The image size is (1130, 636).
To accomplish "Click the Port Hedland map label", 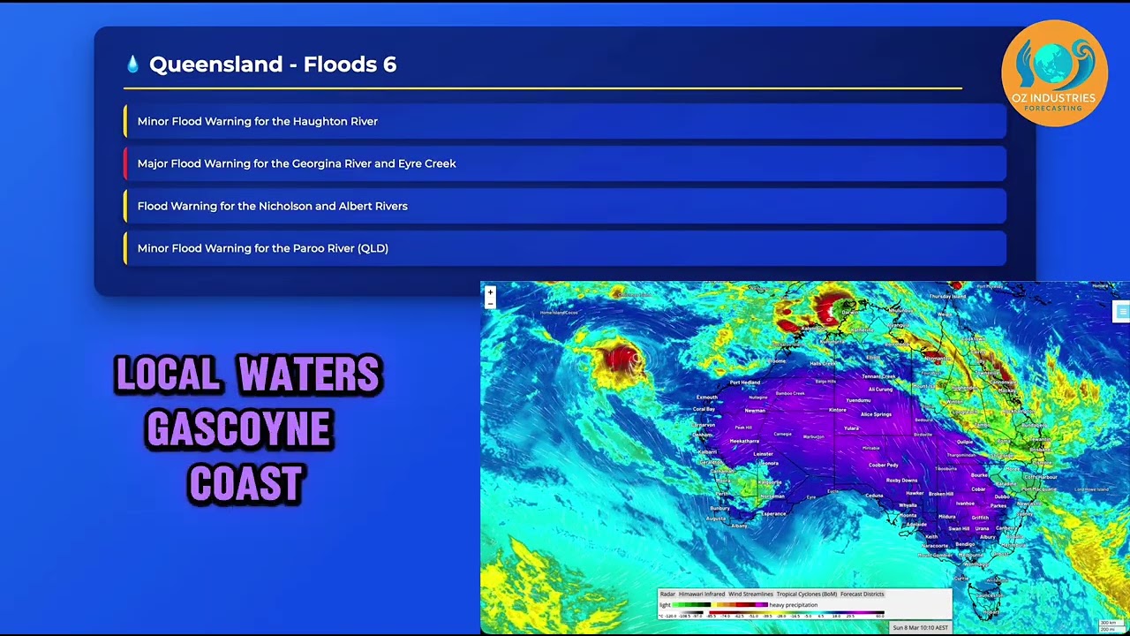I will tap(744, 382).
